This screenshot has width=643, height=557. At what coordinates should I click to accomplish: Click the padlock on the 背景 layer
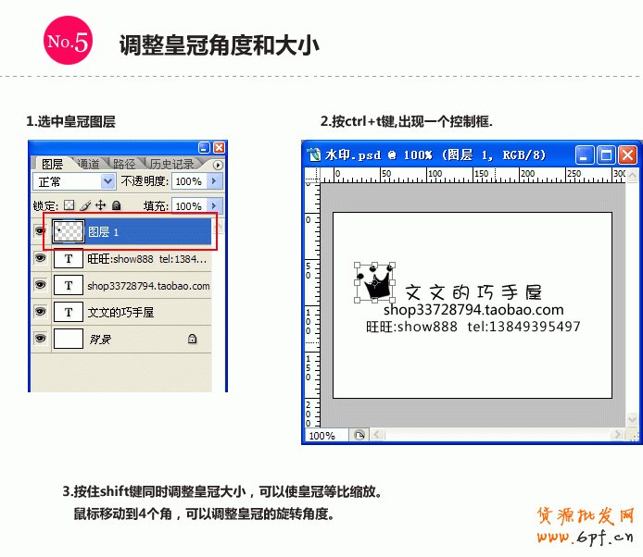point(192,340)
